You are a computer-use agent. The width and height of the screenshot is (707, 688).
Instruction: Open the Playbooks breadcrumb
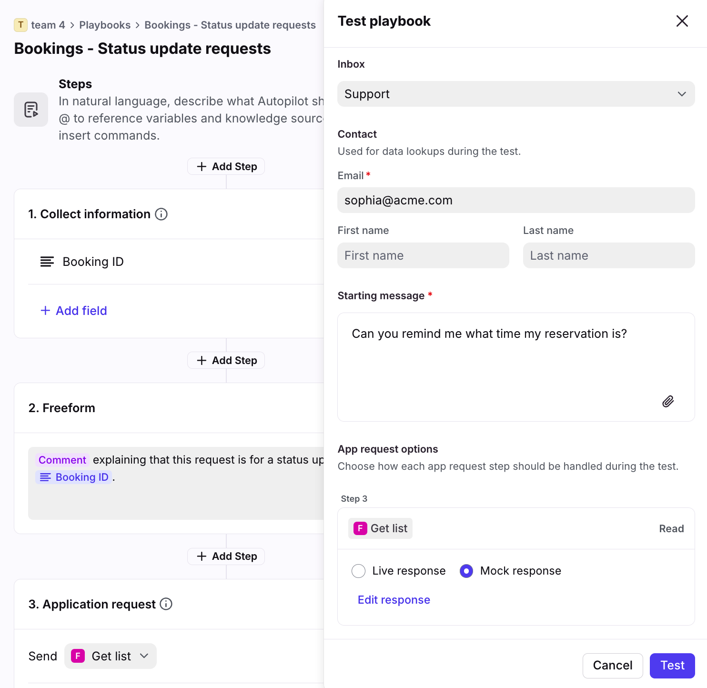pyautogui.click(x=105, y=25)
